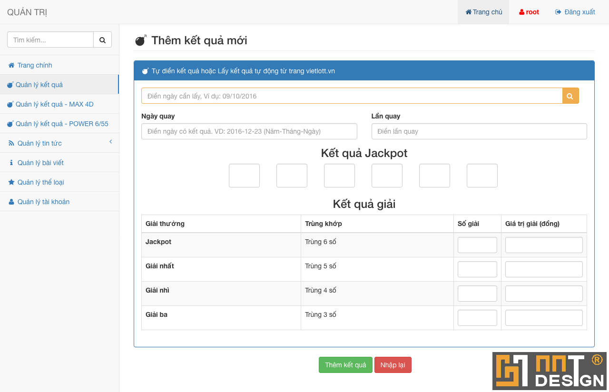Click the fourth Jackpot number box
Screen dimensions: 609x392
[387, 176]
